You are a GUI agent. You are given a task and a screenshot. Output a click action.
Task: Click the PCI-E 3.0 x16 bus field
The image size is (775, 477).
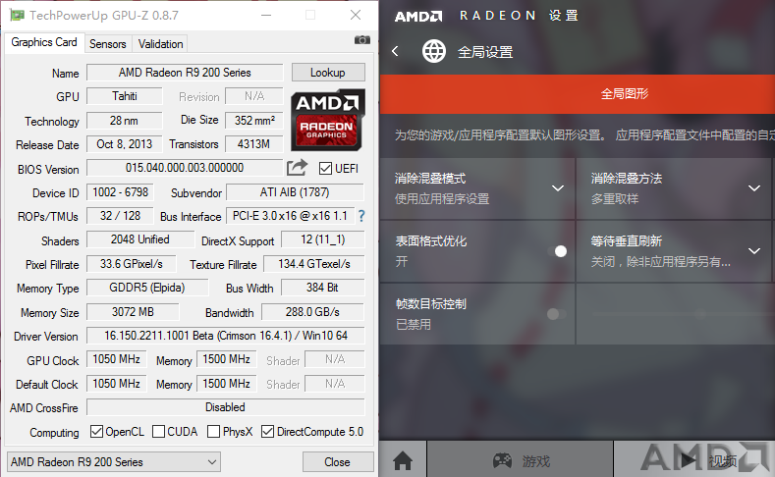coord(290,216)
